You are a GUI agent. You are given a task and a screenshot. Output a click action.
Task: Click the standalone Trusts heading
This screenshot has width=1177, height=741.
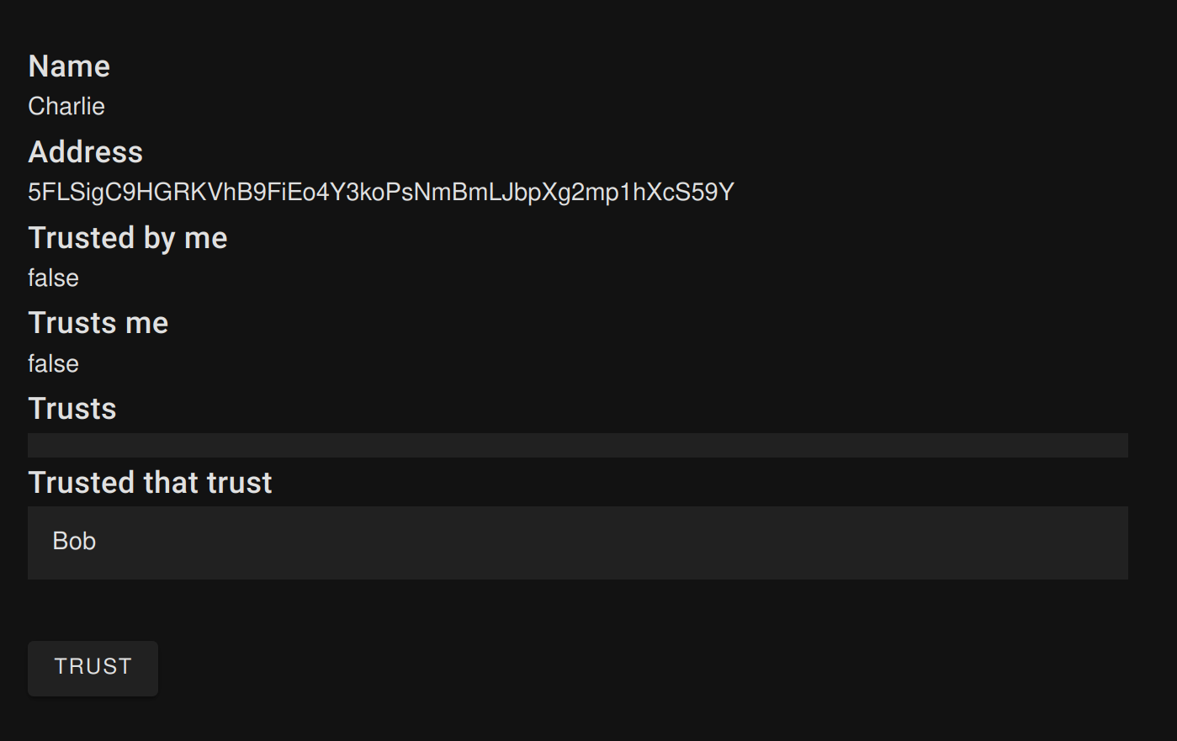tap(72, 409)
